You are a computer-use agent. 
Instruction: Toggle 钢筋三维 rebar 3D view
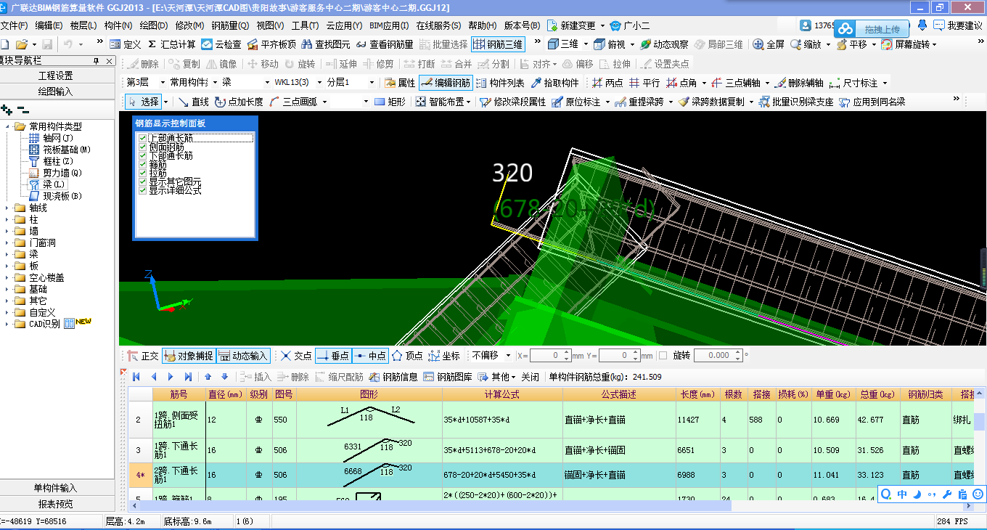point(498,44)
